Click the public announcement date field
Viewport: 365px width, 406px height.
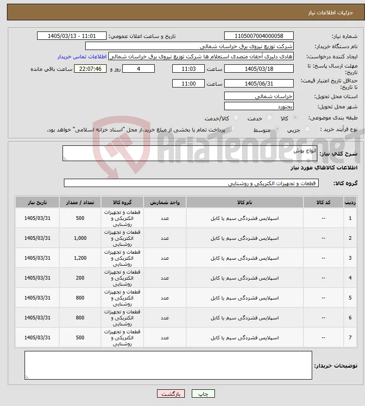[x=72, y=36]
